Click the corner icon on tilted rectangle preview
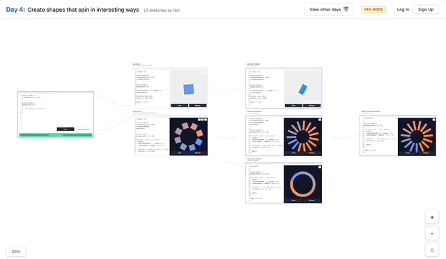Viewport: 446px width, 259px height. click(319, 72)
